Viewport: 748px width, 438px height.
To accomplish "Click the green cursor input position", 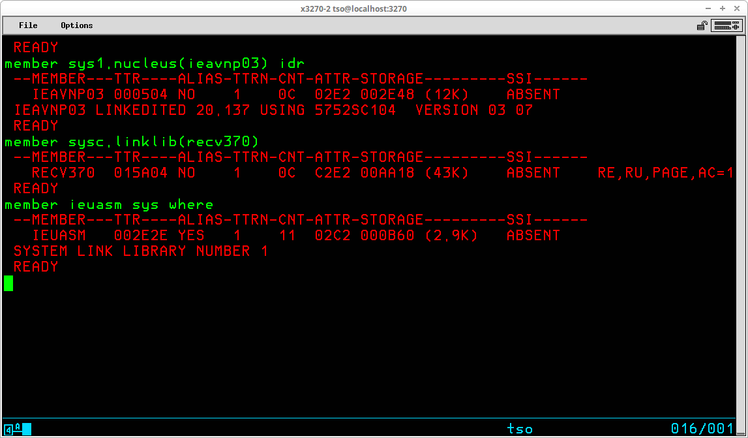I will [8, 283].
